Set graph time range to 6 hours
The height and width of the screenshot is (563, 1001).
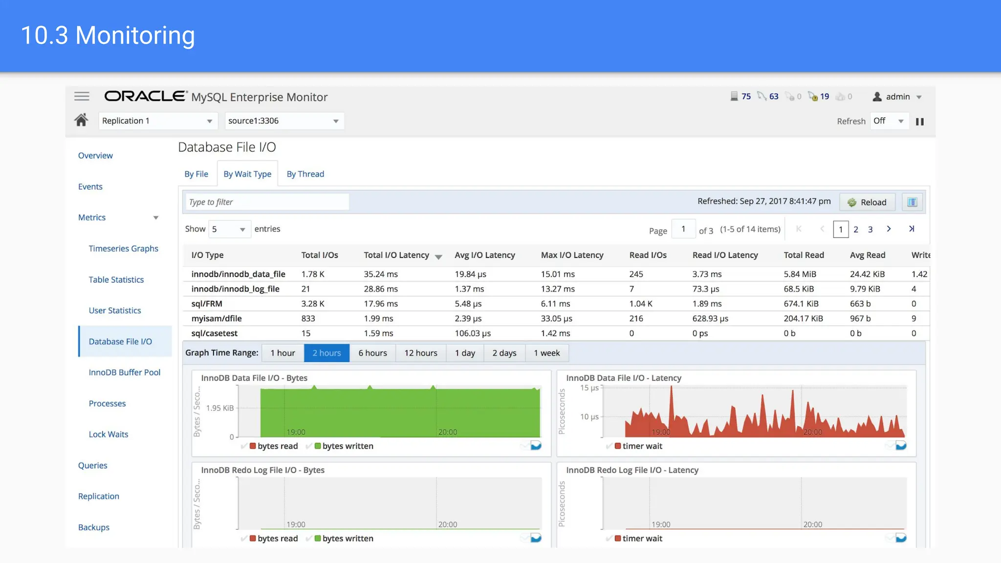pyautogui.click(x=372, y=353)
